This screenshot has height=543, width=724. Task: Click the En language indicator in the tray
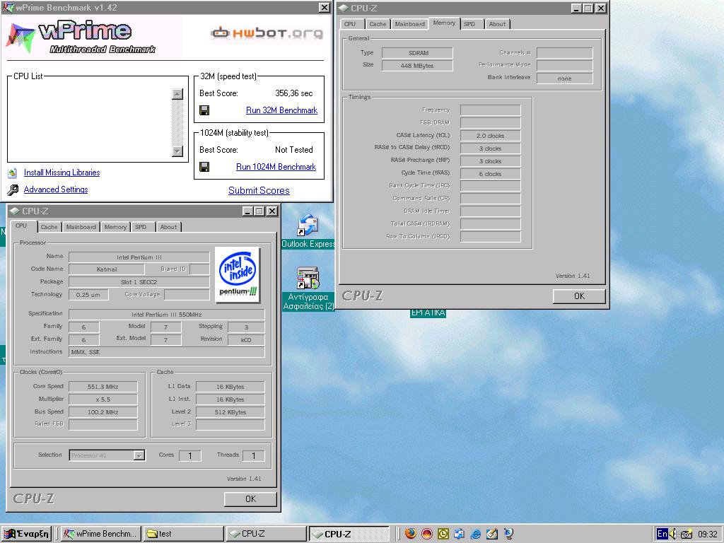662,534
